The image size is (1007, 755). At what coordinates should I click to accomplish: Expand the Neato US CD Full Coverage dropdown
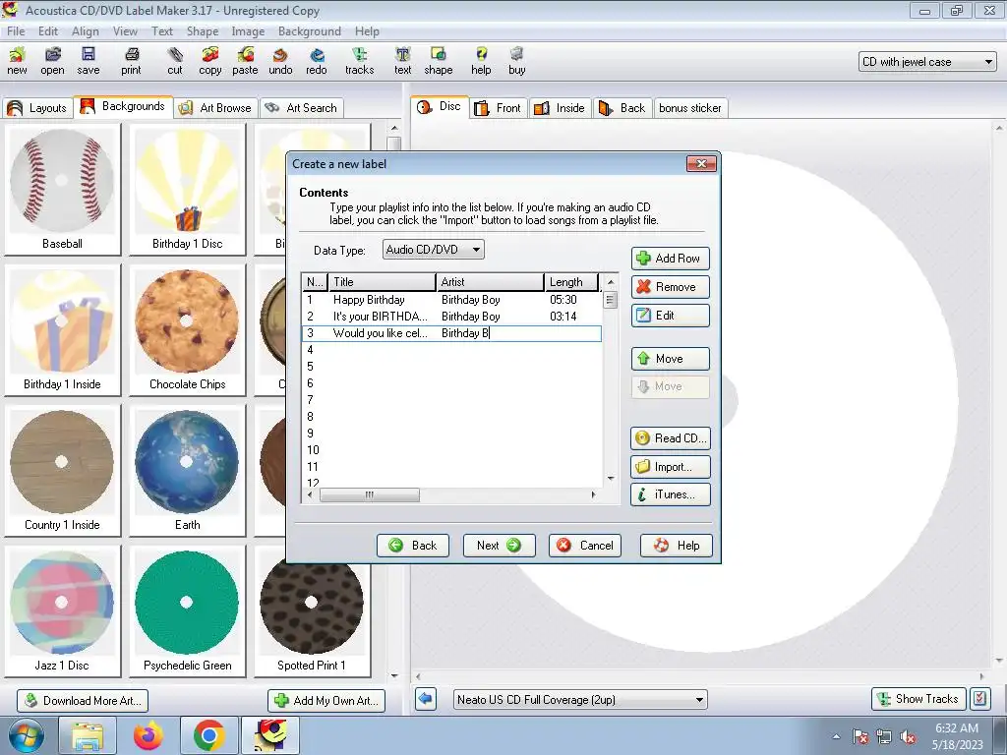580,699
